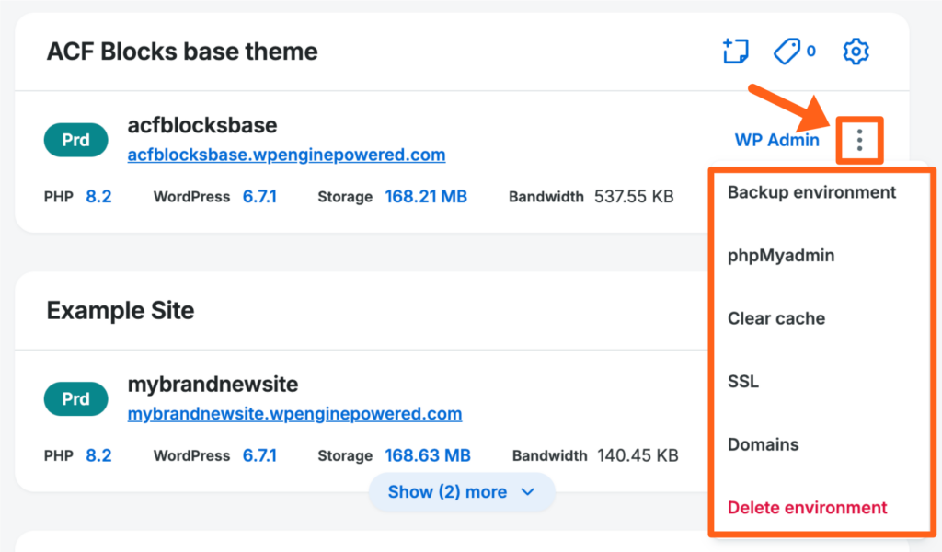
Task: Click PHP version 8.2 for acfblocksbase
Action: 98,197
